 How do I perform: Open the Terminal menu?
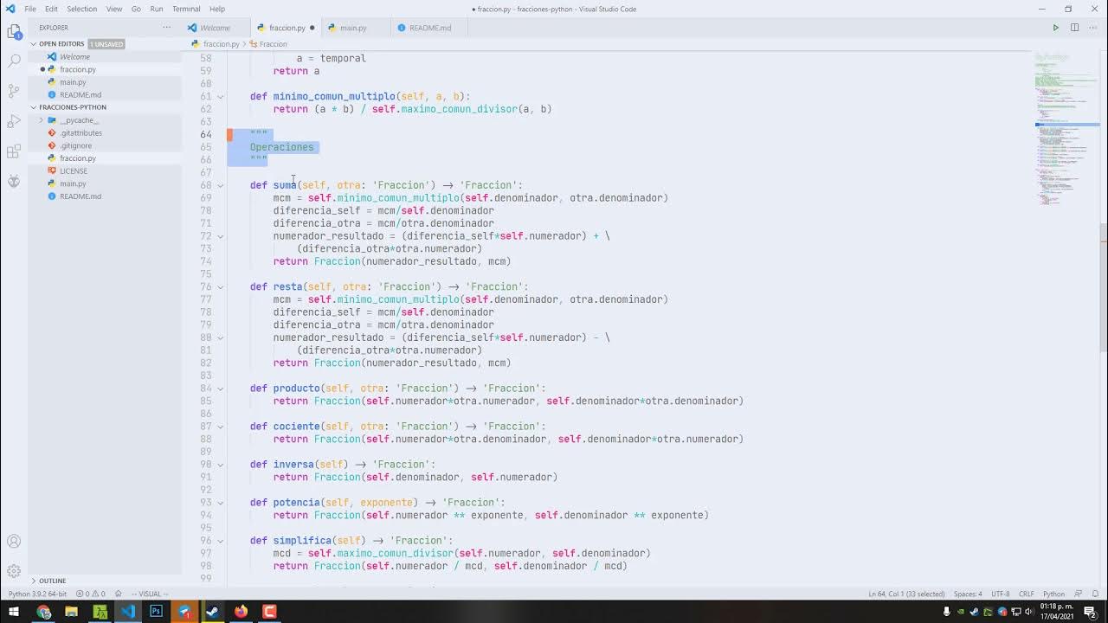click(186, 9)
